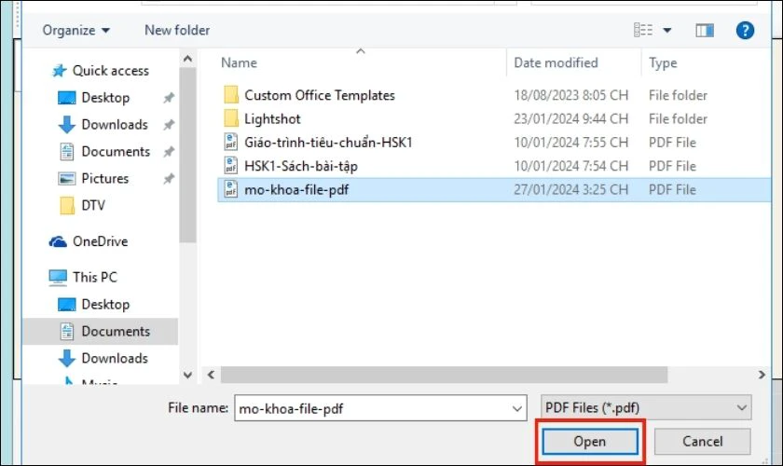Sort files by Date modified column

556,63
